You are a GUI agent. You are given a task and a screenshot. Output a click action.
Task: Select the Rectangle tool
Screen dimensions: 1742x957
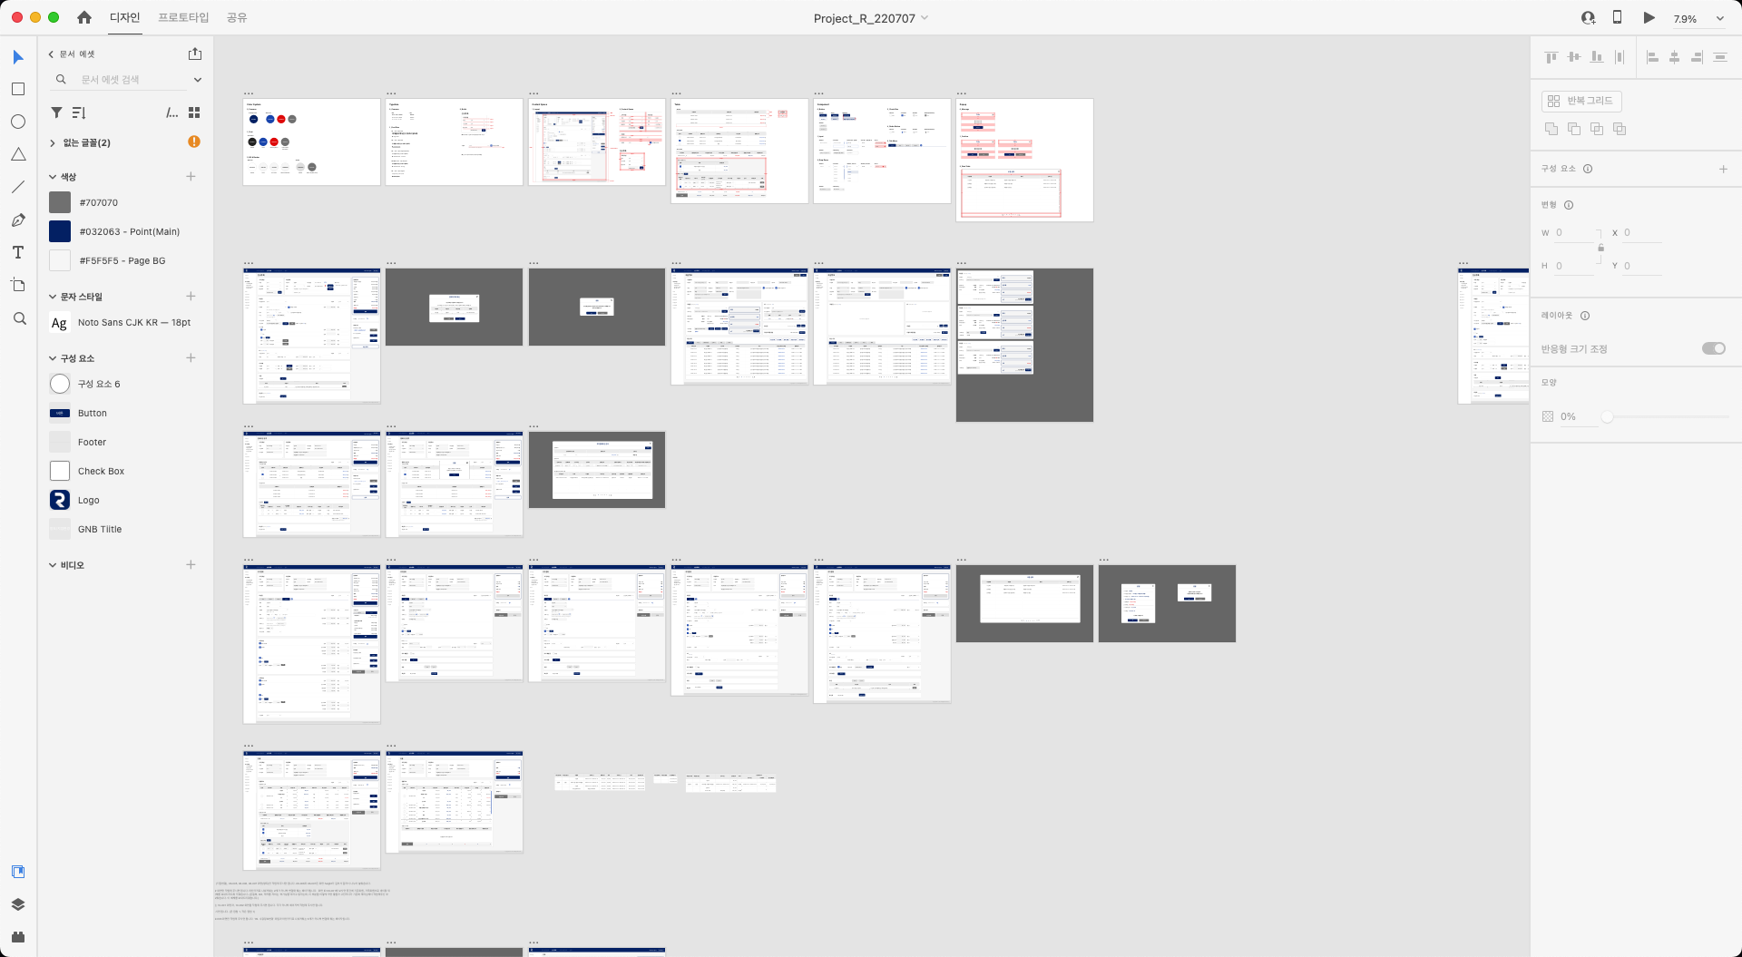coord(17,89)
